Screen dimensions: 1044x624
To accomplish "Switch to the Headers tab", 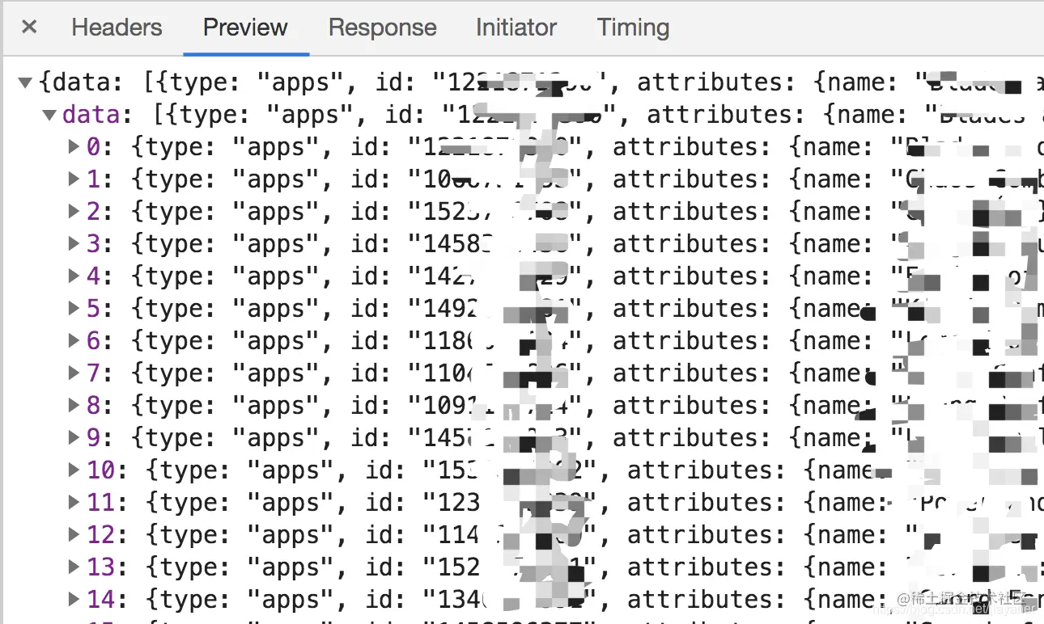I will click(117, 27).
